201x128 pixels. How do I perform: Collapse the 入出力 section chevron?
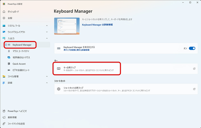tap(47, 38)
